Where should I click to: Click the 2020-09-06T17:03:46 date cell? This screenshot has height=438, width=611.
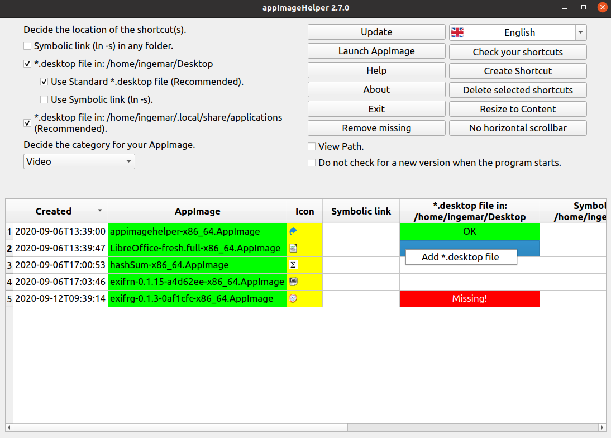coord(60,282)
